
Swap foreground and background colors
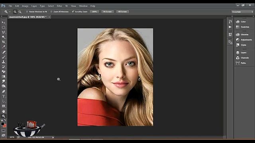pos(5,120)
